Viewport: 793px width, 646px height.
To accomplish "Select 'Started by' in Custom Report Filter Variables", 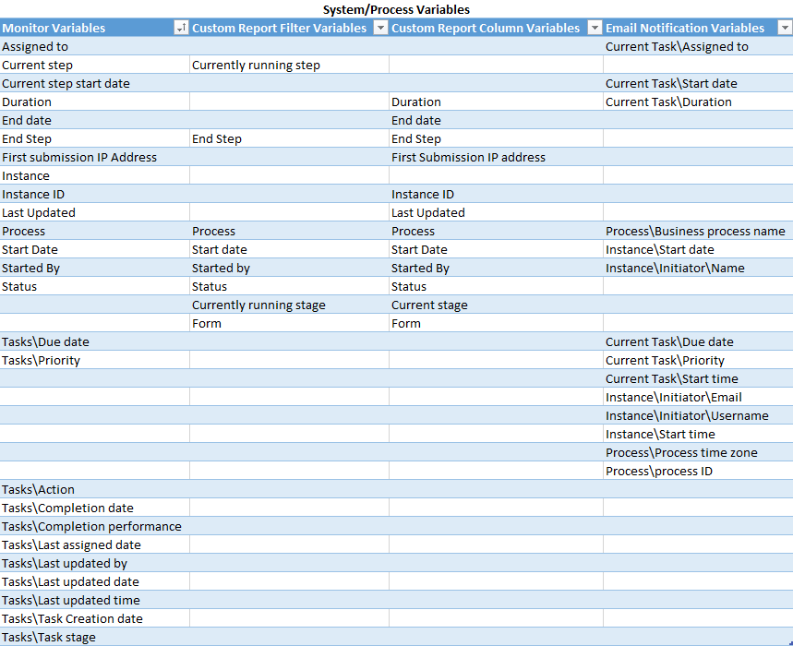I will pyautogui.click(x=289, y=268).
